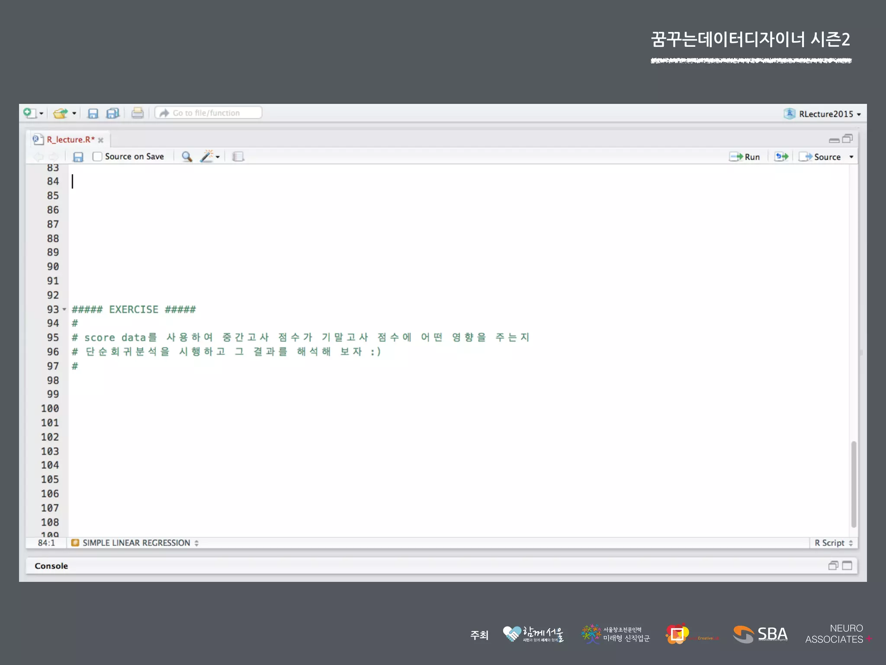Close the R_lecture.R tab
Viewport: 886px width, 665px height.
point(101,140)
